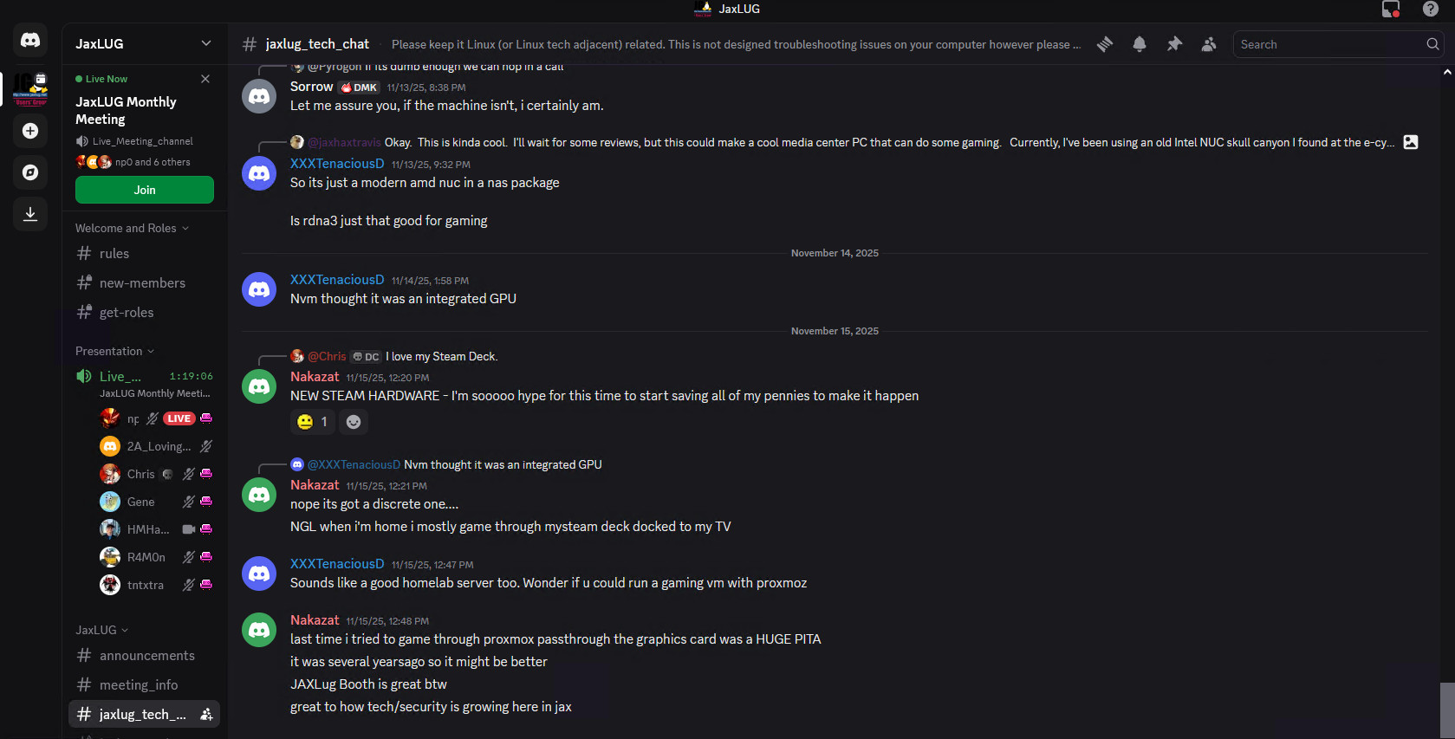Open the announcements channel
Screen dimensions: 1455x739
(146, 656)
